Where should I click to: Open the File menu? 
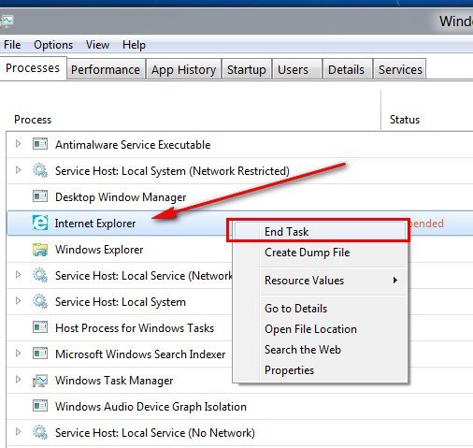click(x=12, y=45)
